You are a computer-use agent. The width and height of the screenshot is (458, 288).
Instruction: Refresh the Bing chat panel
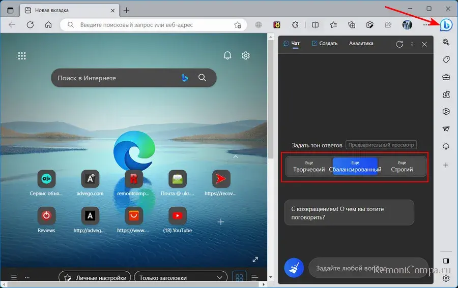point(399,44)
